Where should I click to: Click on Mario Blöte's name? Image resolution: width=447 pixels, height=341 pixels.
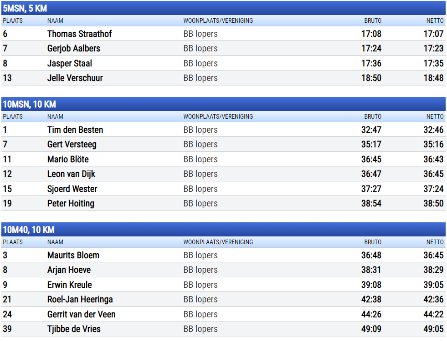(x=68, y=159)
